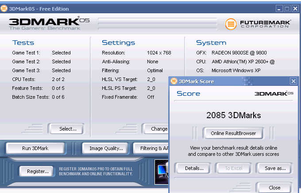Click the disabled To Excel button
The image size is (301, 193).
pyautogui.click(x=233, y=168)
